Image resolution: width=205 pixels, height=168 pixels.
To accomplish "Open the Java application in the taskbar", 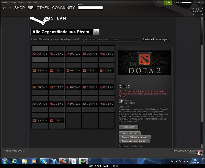I will [x=74, y=161].
